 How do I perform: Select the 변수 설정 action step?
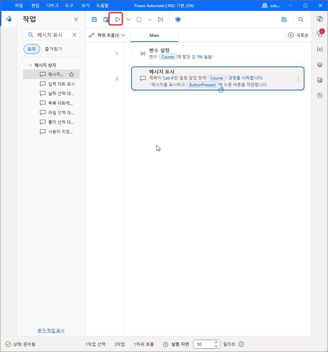[218, 54]
